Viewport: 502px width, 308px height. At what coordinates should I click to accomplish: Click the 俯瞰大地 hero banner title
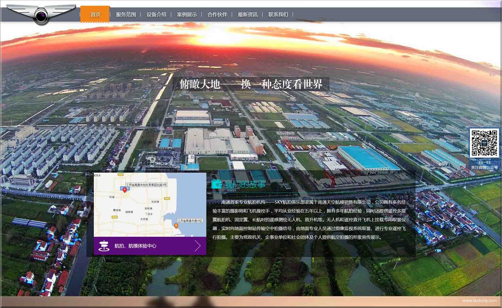251,84
